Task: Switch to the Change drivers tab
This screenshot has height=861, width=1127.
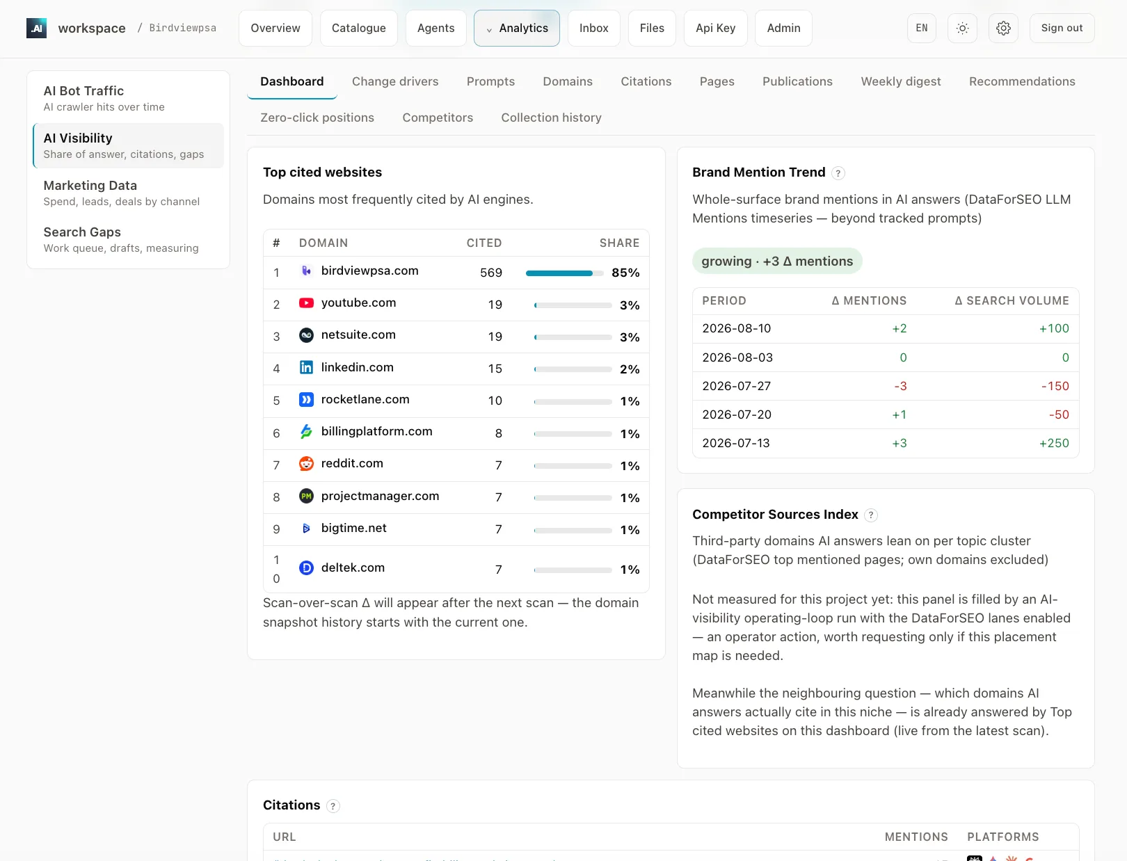Action: coord(395,81)
